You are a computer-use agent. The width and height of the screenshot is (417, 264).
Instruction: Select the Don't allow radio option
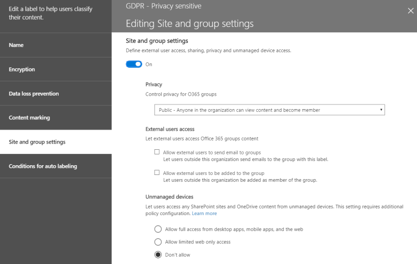click(x=159, y=255)
